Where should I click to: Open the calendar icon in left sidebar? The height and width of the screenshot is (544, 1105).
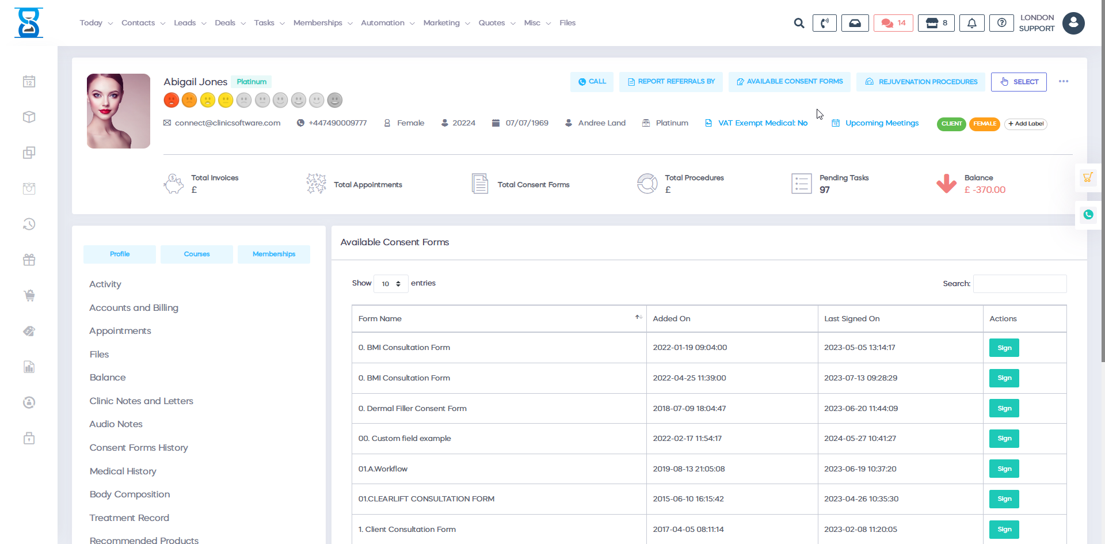click(x=29, y=82)
